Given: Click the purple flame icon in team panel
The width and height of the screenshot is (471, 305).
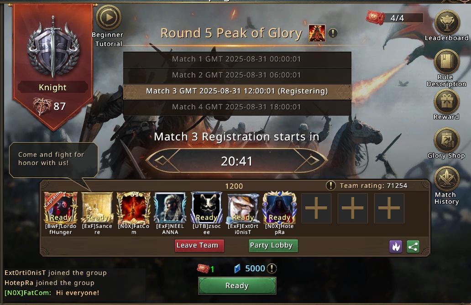Looking at the screenshot, I should [x=396, y=247].
